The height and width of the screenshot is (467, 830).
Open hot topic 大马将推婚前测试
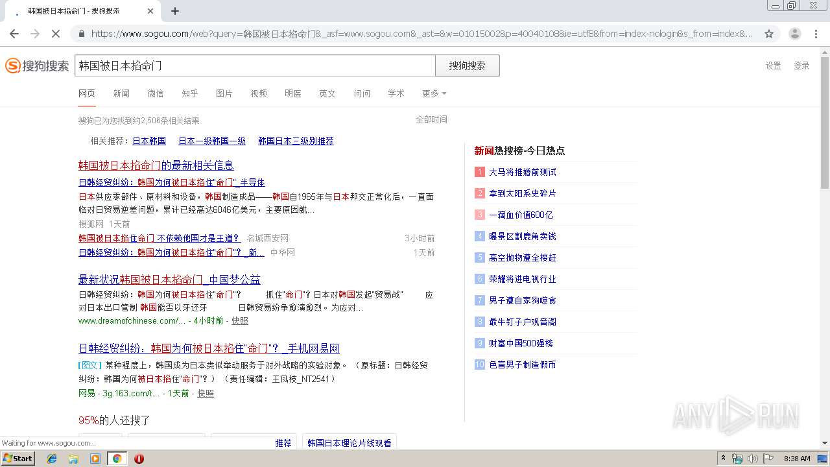pos(522,172)
